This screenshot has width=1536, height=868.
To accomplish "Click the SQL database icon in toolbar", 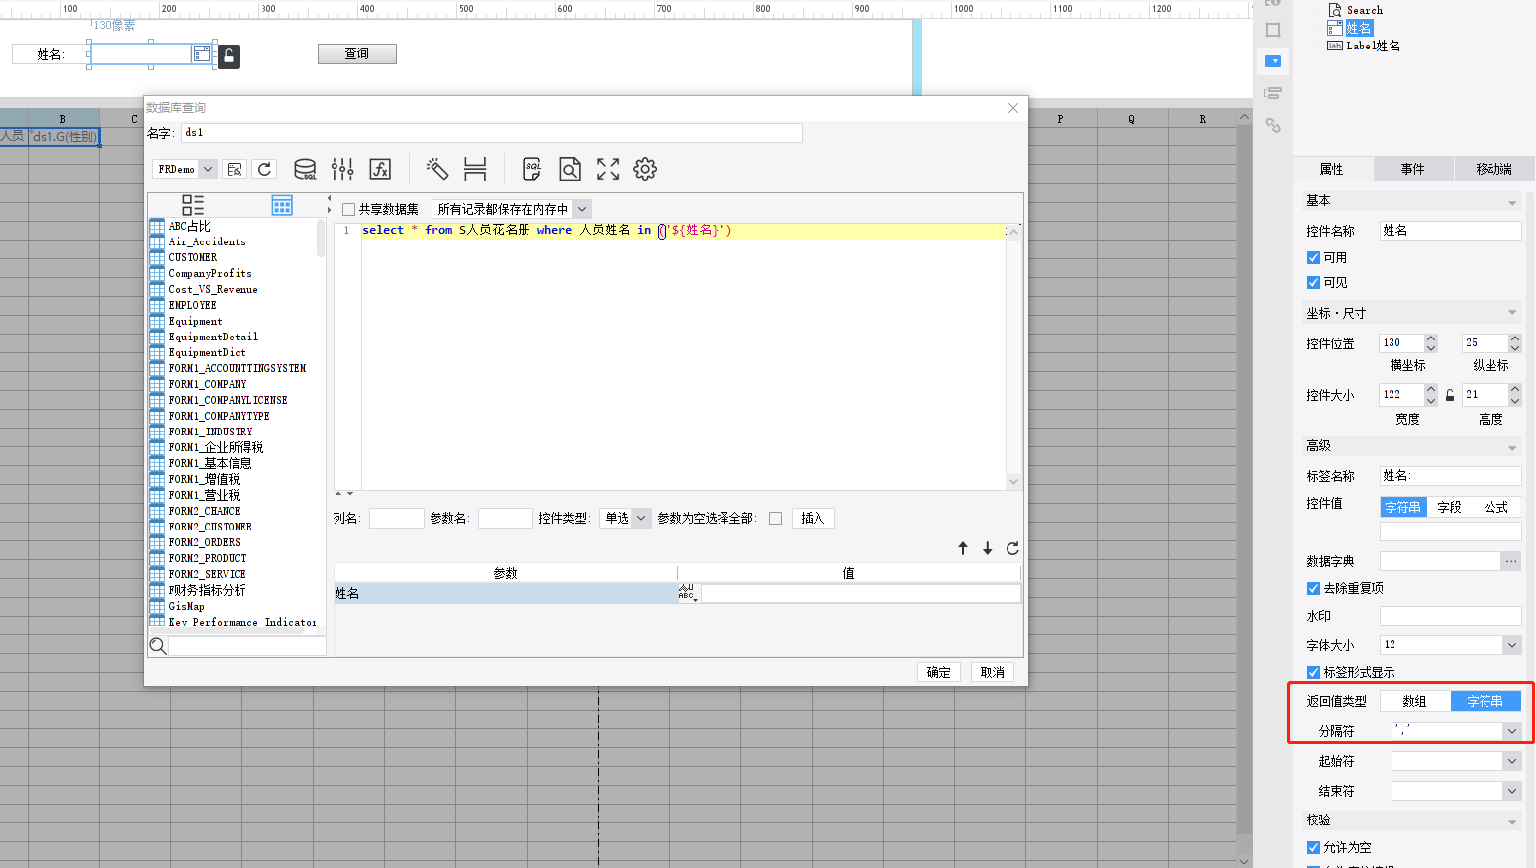I will (x=305, y=169).
